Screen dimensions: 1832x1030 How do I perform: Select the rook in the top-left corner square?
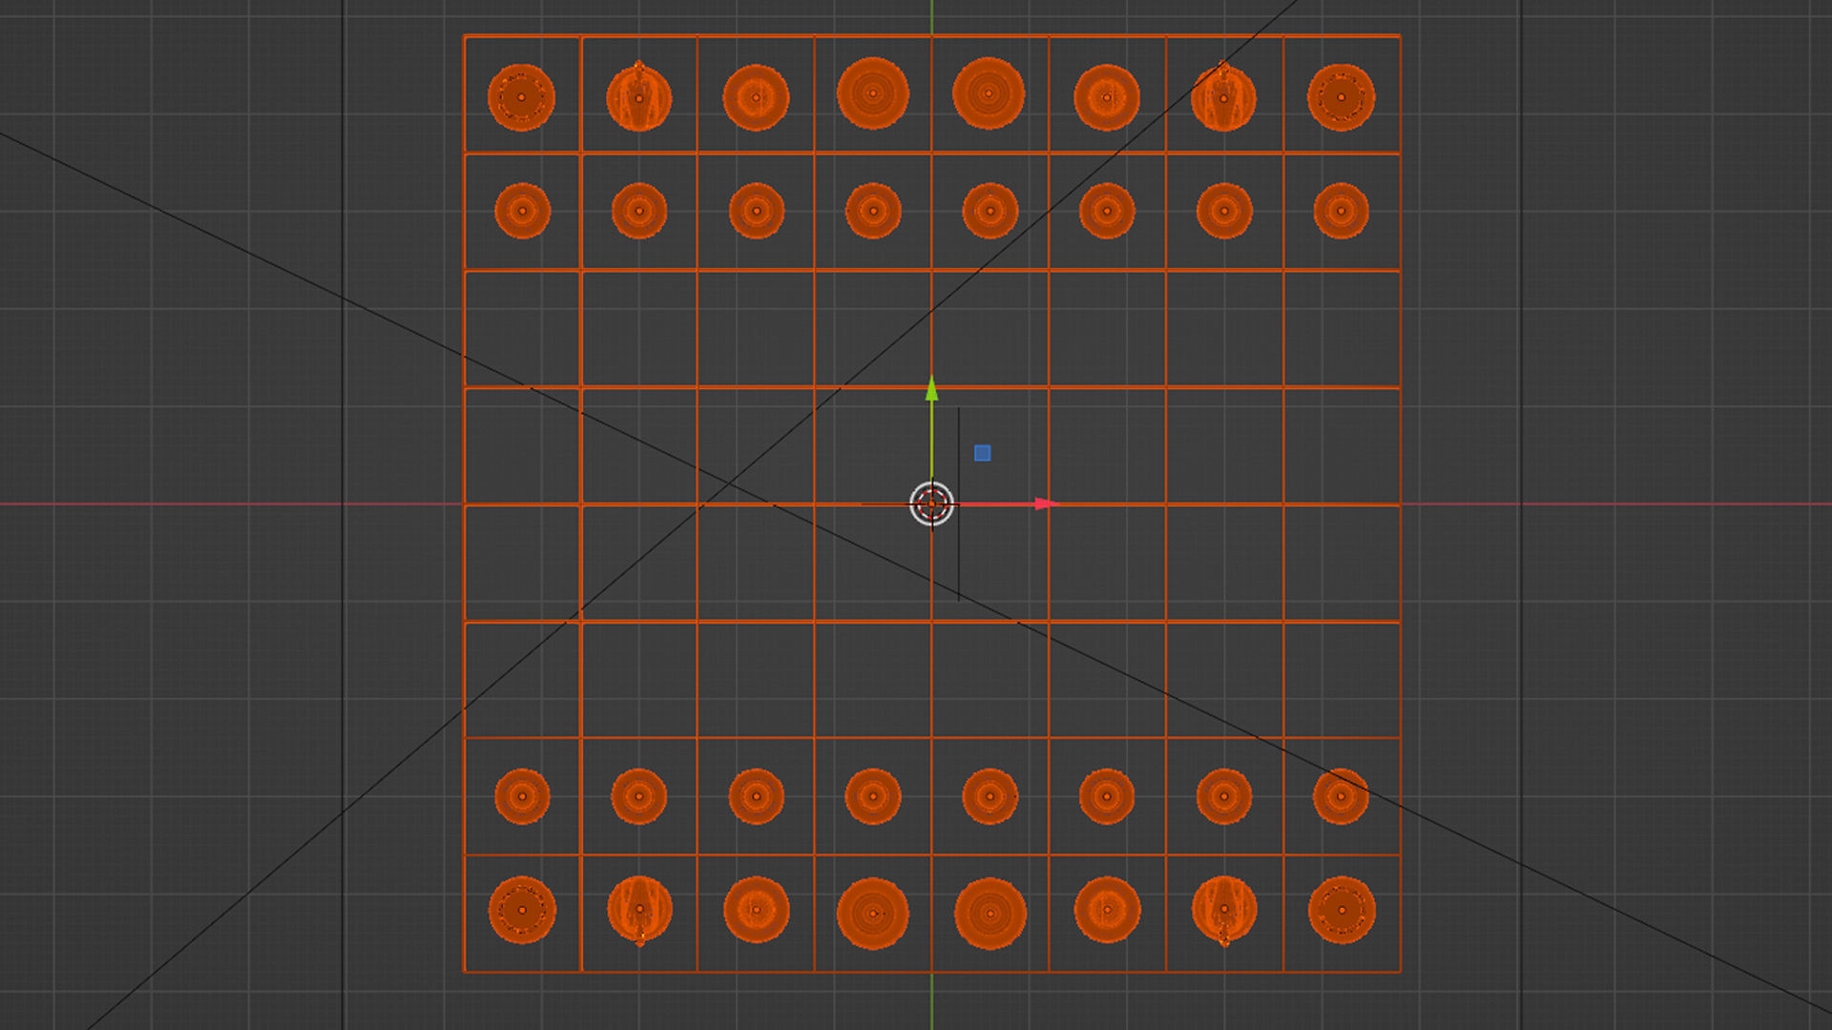(521, 97)
